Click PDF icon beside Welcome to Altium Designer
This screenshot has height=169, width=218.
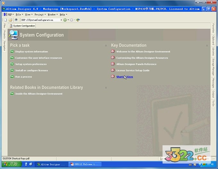(113, 51)
